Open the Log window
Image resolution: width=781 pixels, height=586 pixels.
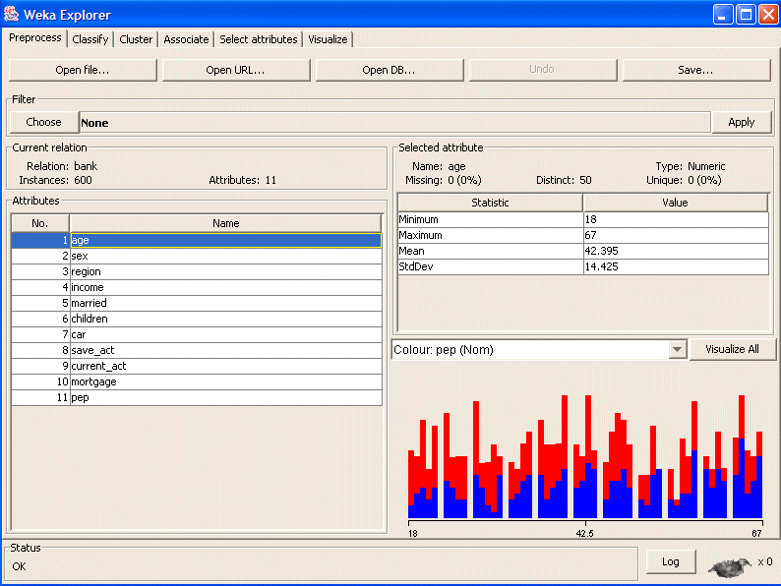(x=670, y=561)
